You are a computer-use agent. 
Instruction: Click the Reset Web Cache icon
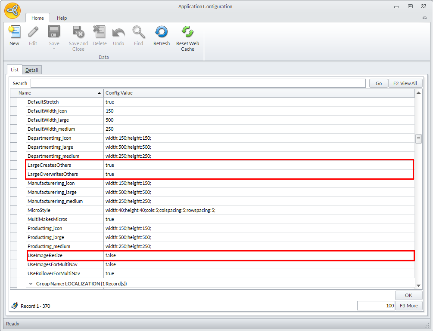[187, 32]
